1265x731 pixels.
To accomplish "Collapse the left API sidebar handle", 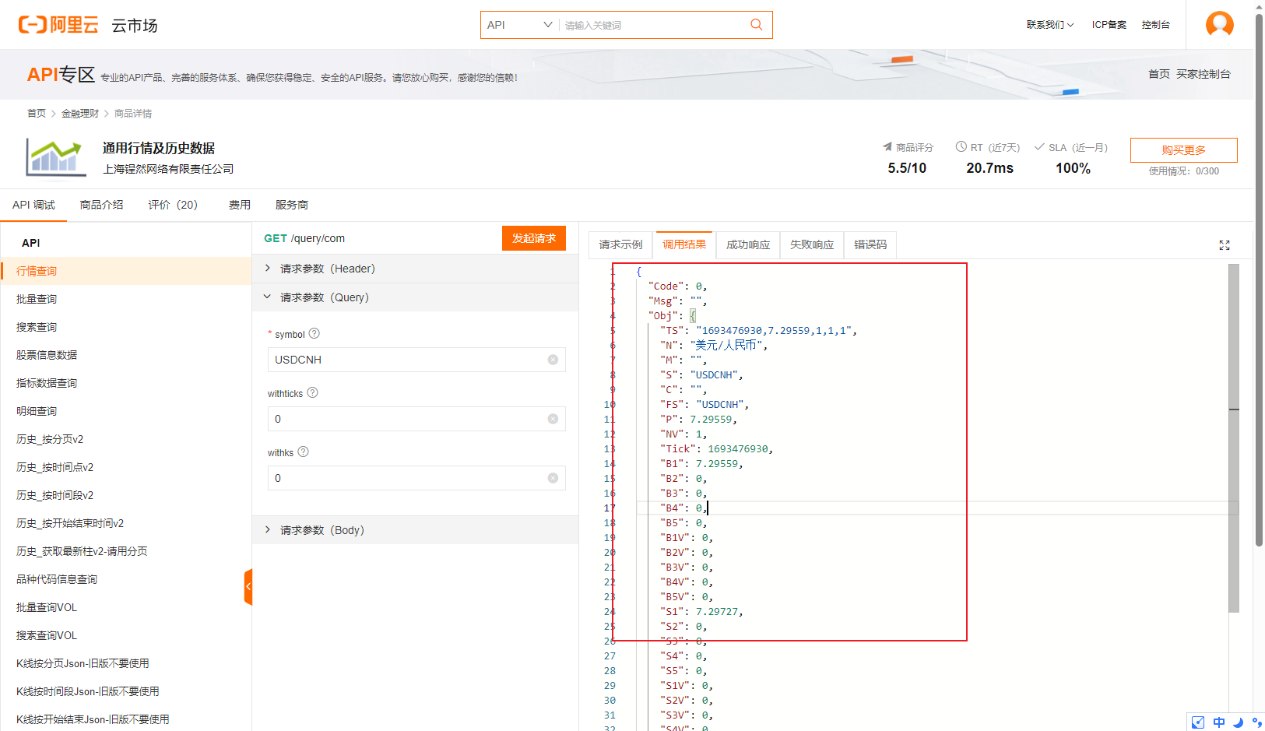I will click(x=248, y=587).
